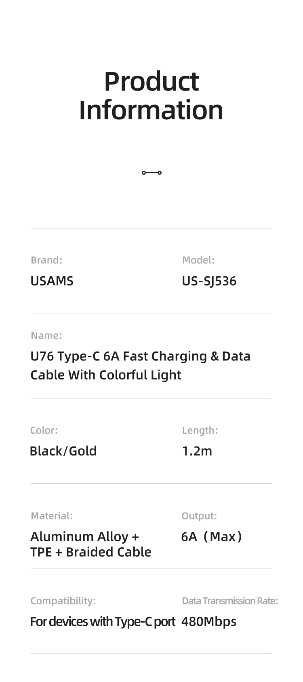Select the Black/Gold color value
The width and height of the screenshot is (303, 682).
click(x=63, y=451)
